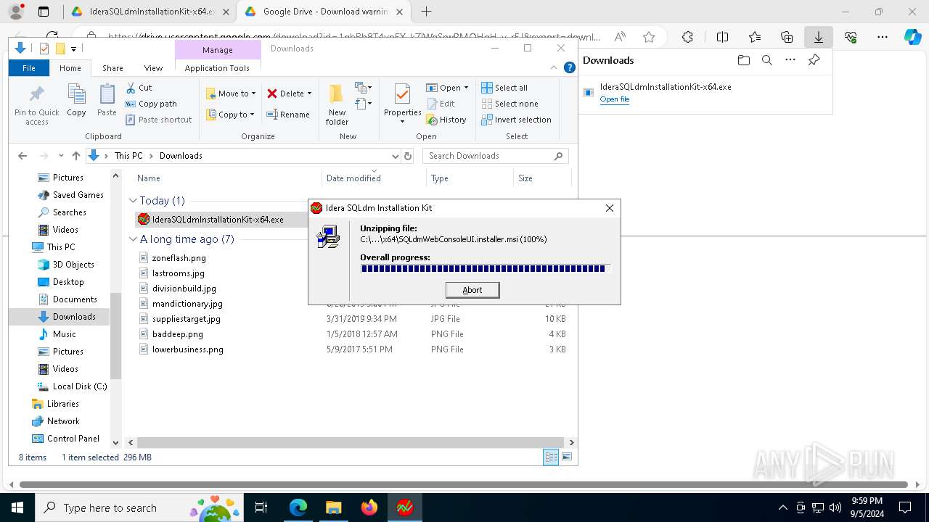Click Invert selection command
The width and height of the screenshot is (929, 522).
[x=516, y=120]
